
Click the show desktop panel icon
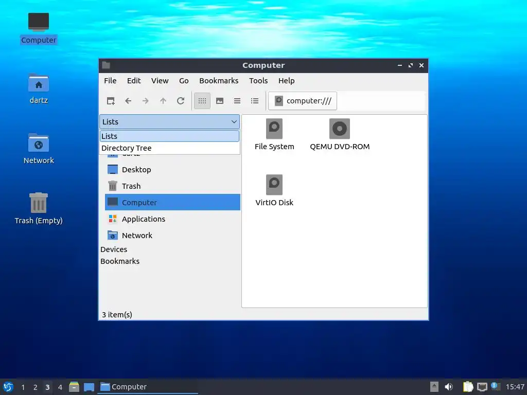(x=89, y=387)
